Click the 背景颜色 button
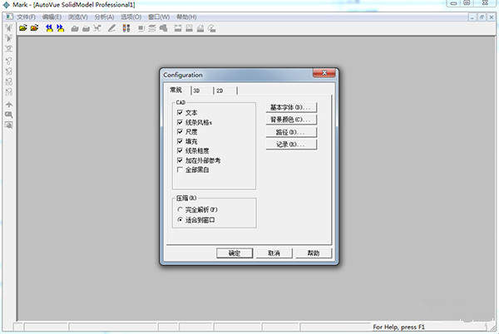Viewport: 499px width, 334px height. tap(291, 120)
